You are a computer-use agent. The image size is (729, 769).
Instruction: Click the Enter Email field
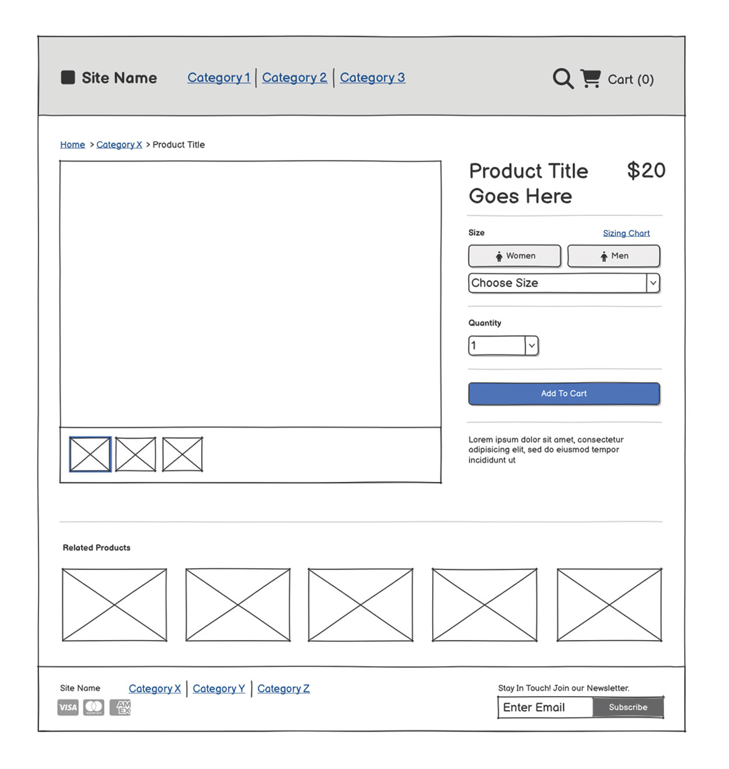545,707
